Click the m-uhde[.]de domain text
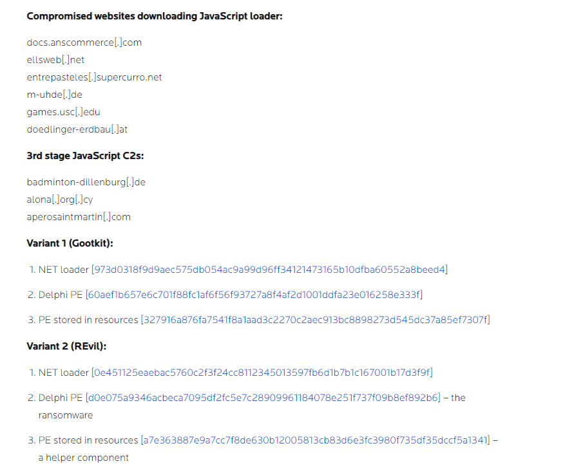Image resolution: width=583 pixels, height=475 pixels. click(55, 95)
